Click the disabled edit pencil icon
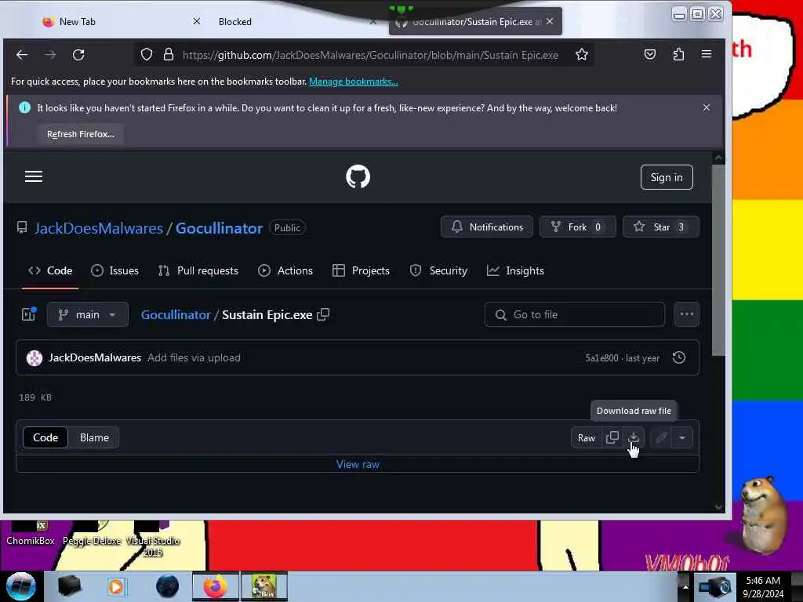The height and width of the screenshot is (602, 803). (662, 437)
